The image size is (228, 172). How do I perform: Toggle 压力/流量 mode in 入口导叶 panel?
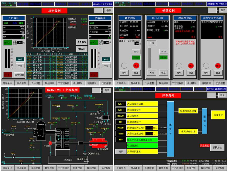click(x=19, y=74)
